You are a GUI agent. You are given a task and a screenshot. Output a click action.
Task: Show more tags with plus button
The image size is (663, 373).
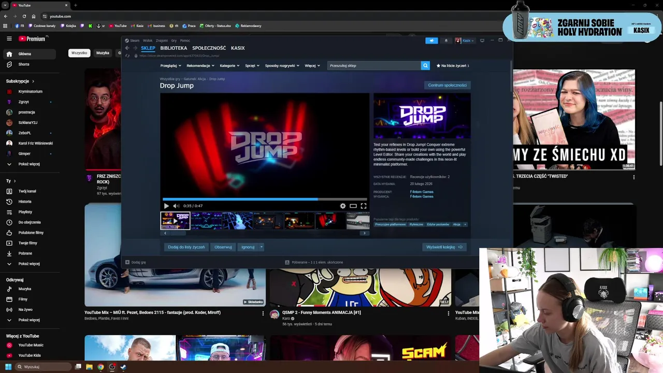click(x=465, y=224)
